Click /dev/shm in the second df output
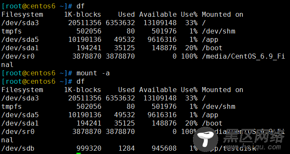This screenshot has width=290, height=154. (x=219, y=107)
